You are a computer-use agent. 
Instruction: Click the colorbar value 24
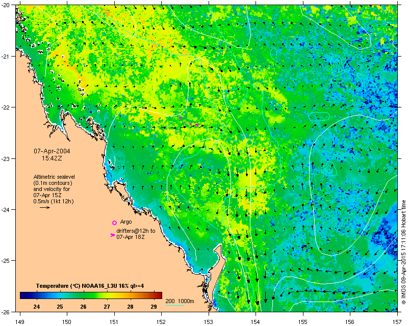click(36, 307)
